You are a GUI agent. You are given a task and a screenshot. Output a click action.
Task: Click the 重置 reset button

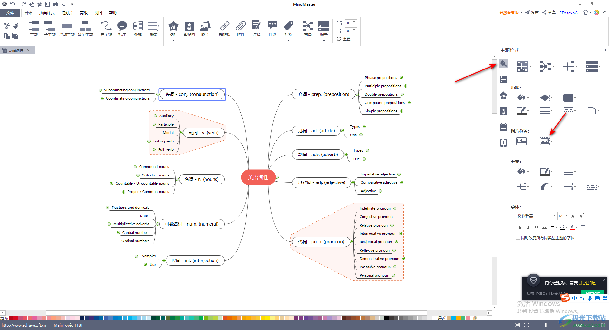344,39
